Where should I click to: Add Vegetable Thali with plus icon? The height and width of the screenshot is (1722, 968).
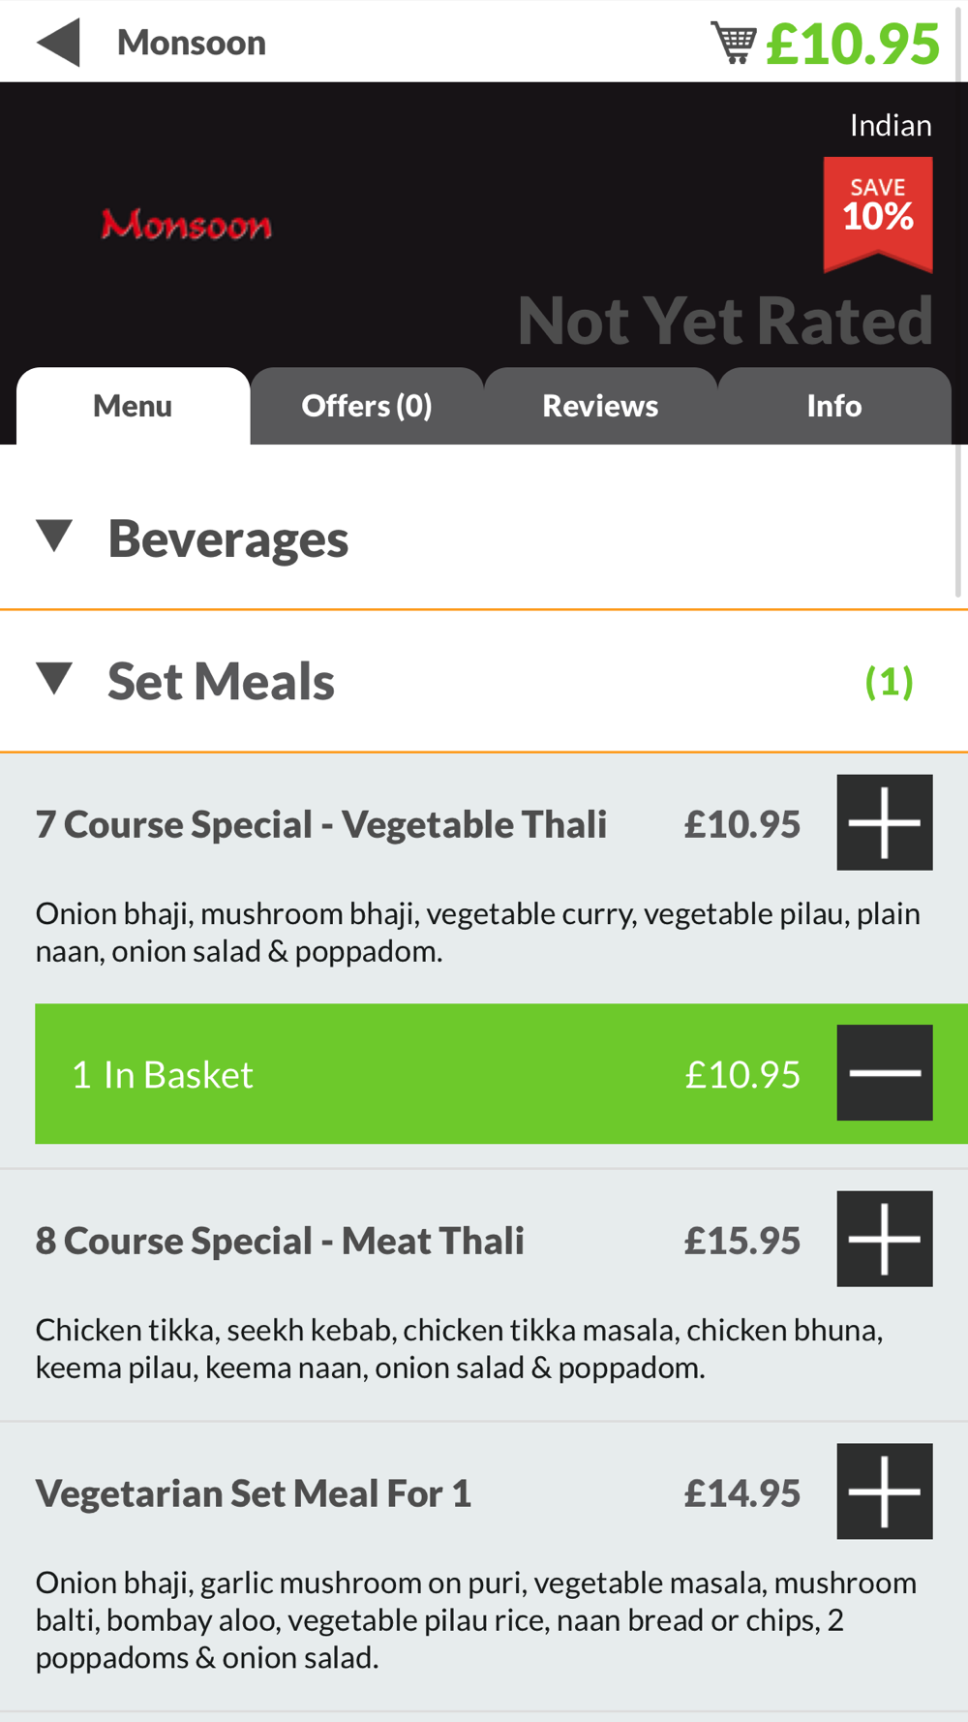[x=884, y=822]
